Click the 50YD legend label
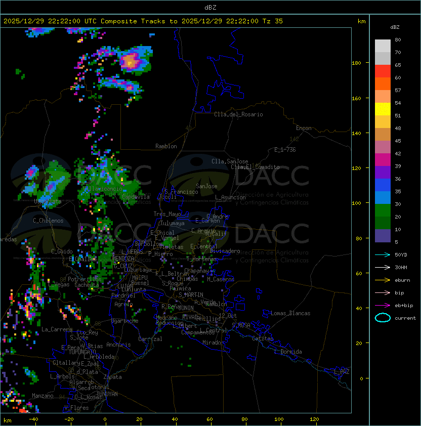 401,255
